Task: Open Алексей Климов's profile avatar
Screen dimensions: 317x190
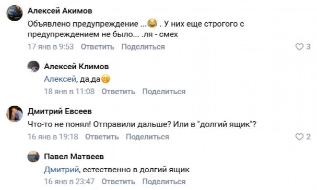Action: [34, 67]
